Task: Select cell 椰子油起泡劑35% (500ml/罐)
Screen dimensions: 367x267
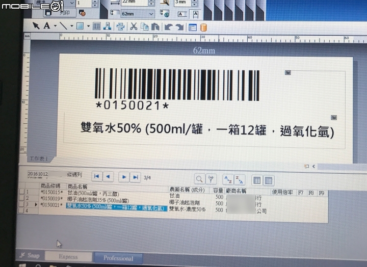Action: click(98, 200)
